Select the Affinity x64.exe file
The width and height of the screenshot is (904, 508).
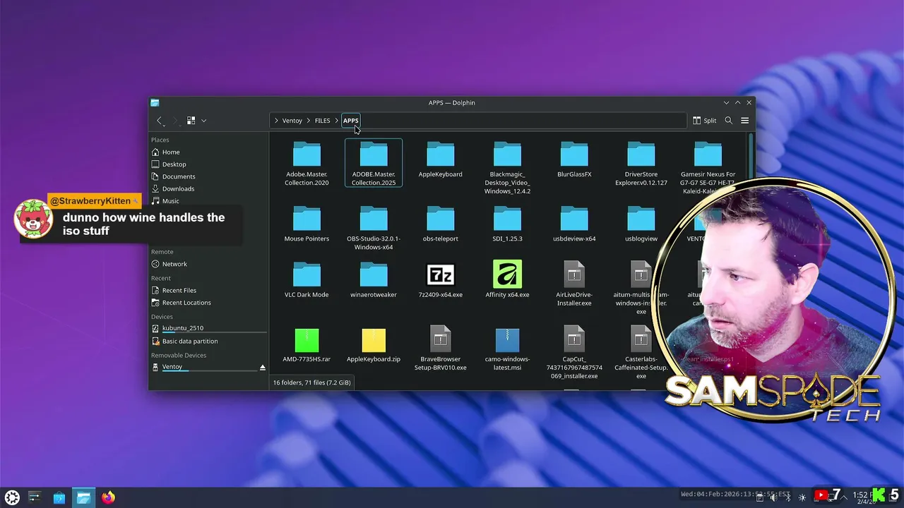(507, 280)
